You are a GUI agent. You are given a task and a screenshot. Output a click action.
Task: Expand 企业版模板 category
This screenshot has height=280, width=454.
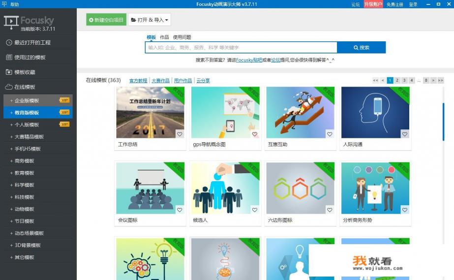(38, 100)
